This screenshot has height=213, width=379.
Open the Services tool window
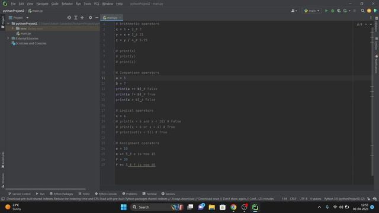(168, 193)
